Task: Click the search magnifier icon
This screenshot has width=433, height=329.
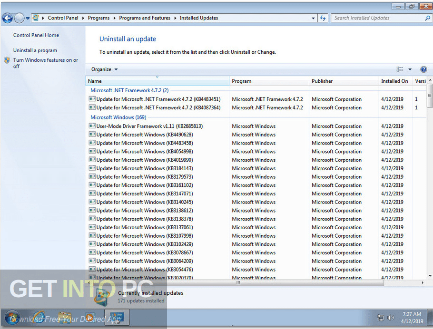Action: click(427, 18)
